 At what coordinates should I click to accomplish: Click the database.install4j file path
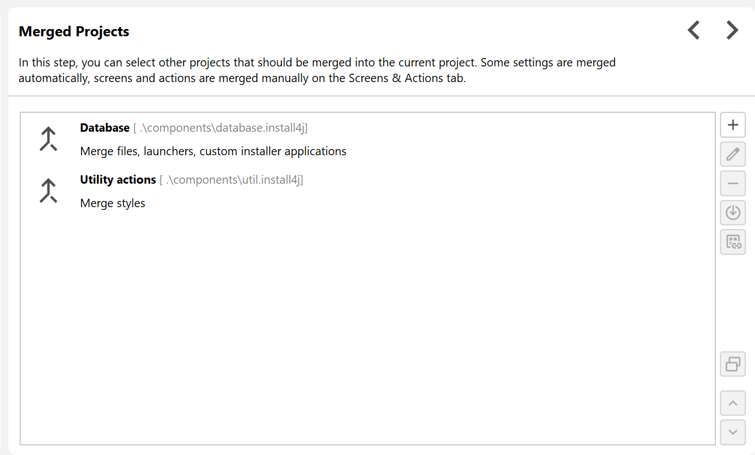(221, 128)
